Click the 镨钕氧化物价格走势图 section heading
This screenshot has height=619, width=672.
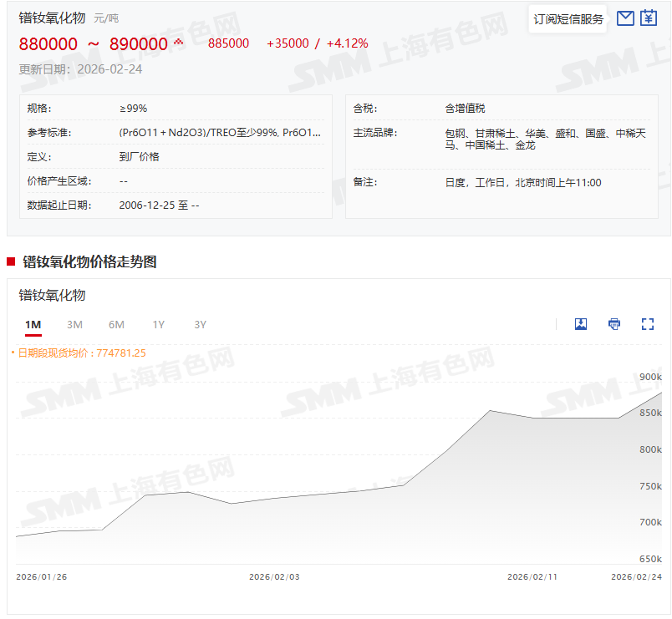coord(89,261)
